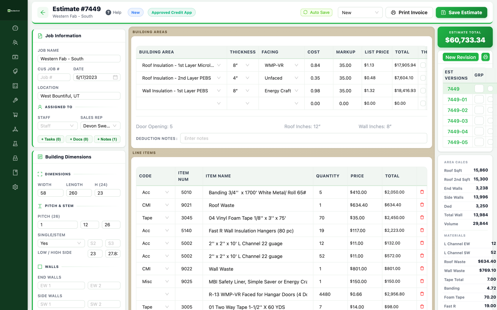
Task: Create a New Revision
Action: [x=460, y=57]
